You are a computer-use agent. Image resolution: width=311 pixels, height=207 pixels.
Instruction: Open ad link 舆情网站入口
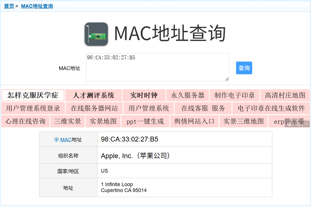pos(194,121)
